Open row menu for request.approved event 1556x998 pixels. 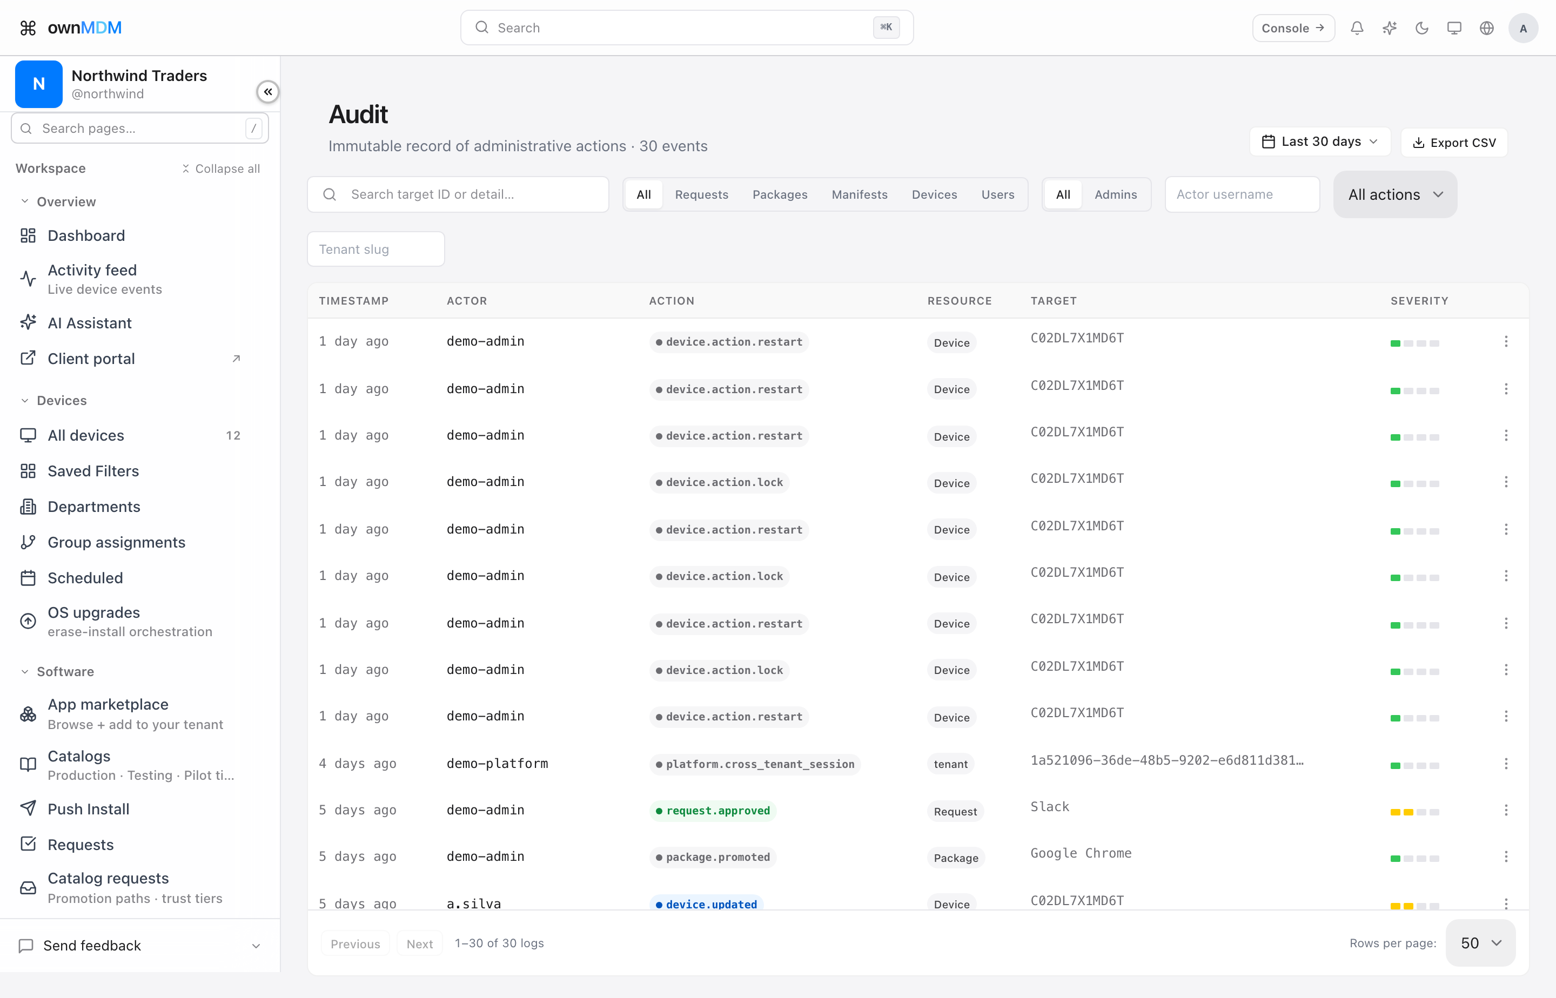tap(1505, 810)
